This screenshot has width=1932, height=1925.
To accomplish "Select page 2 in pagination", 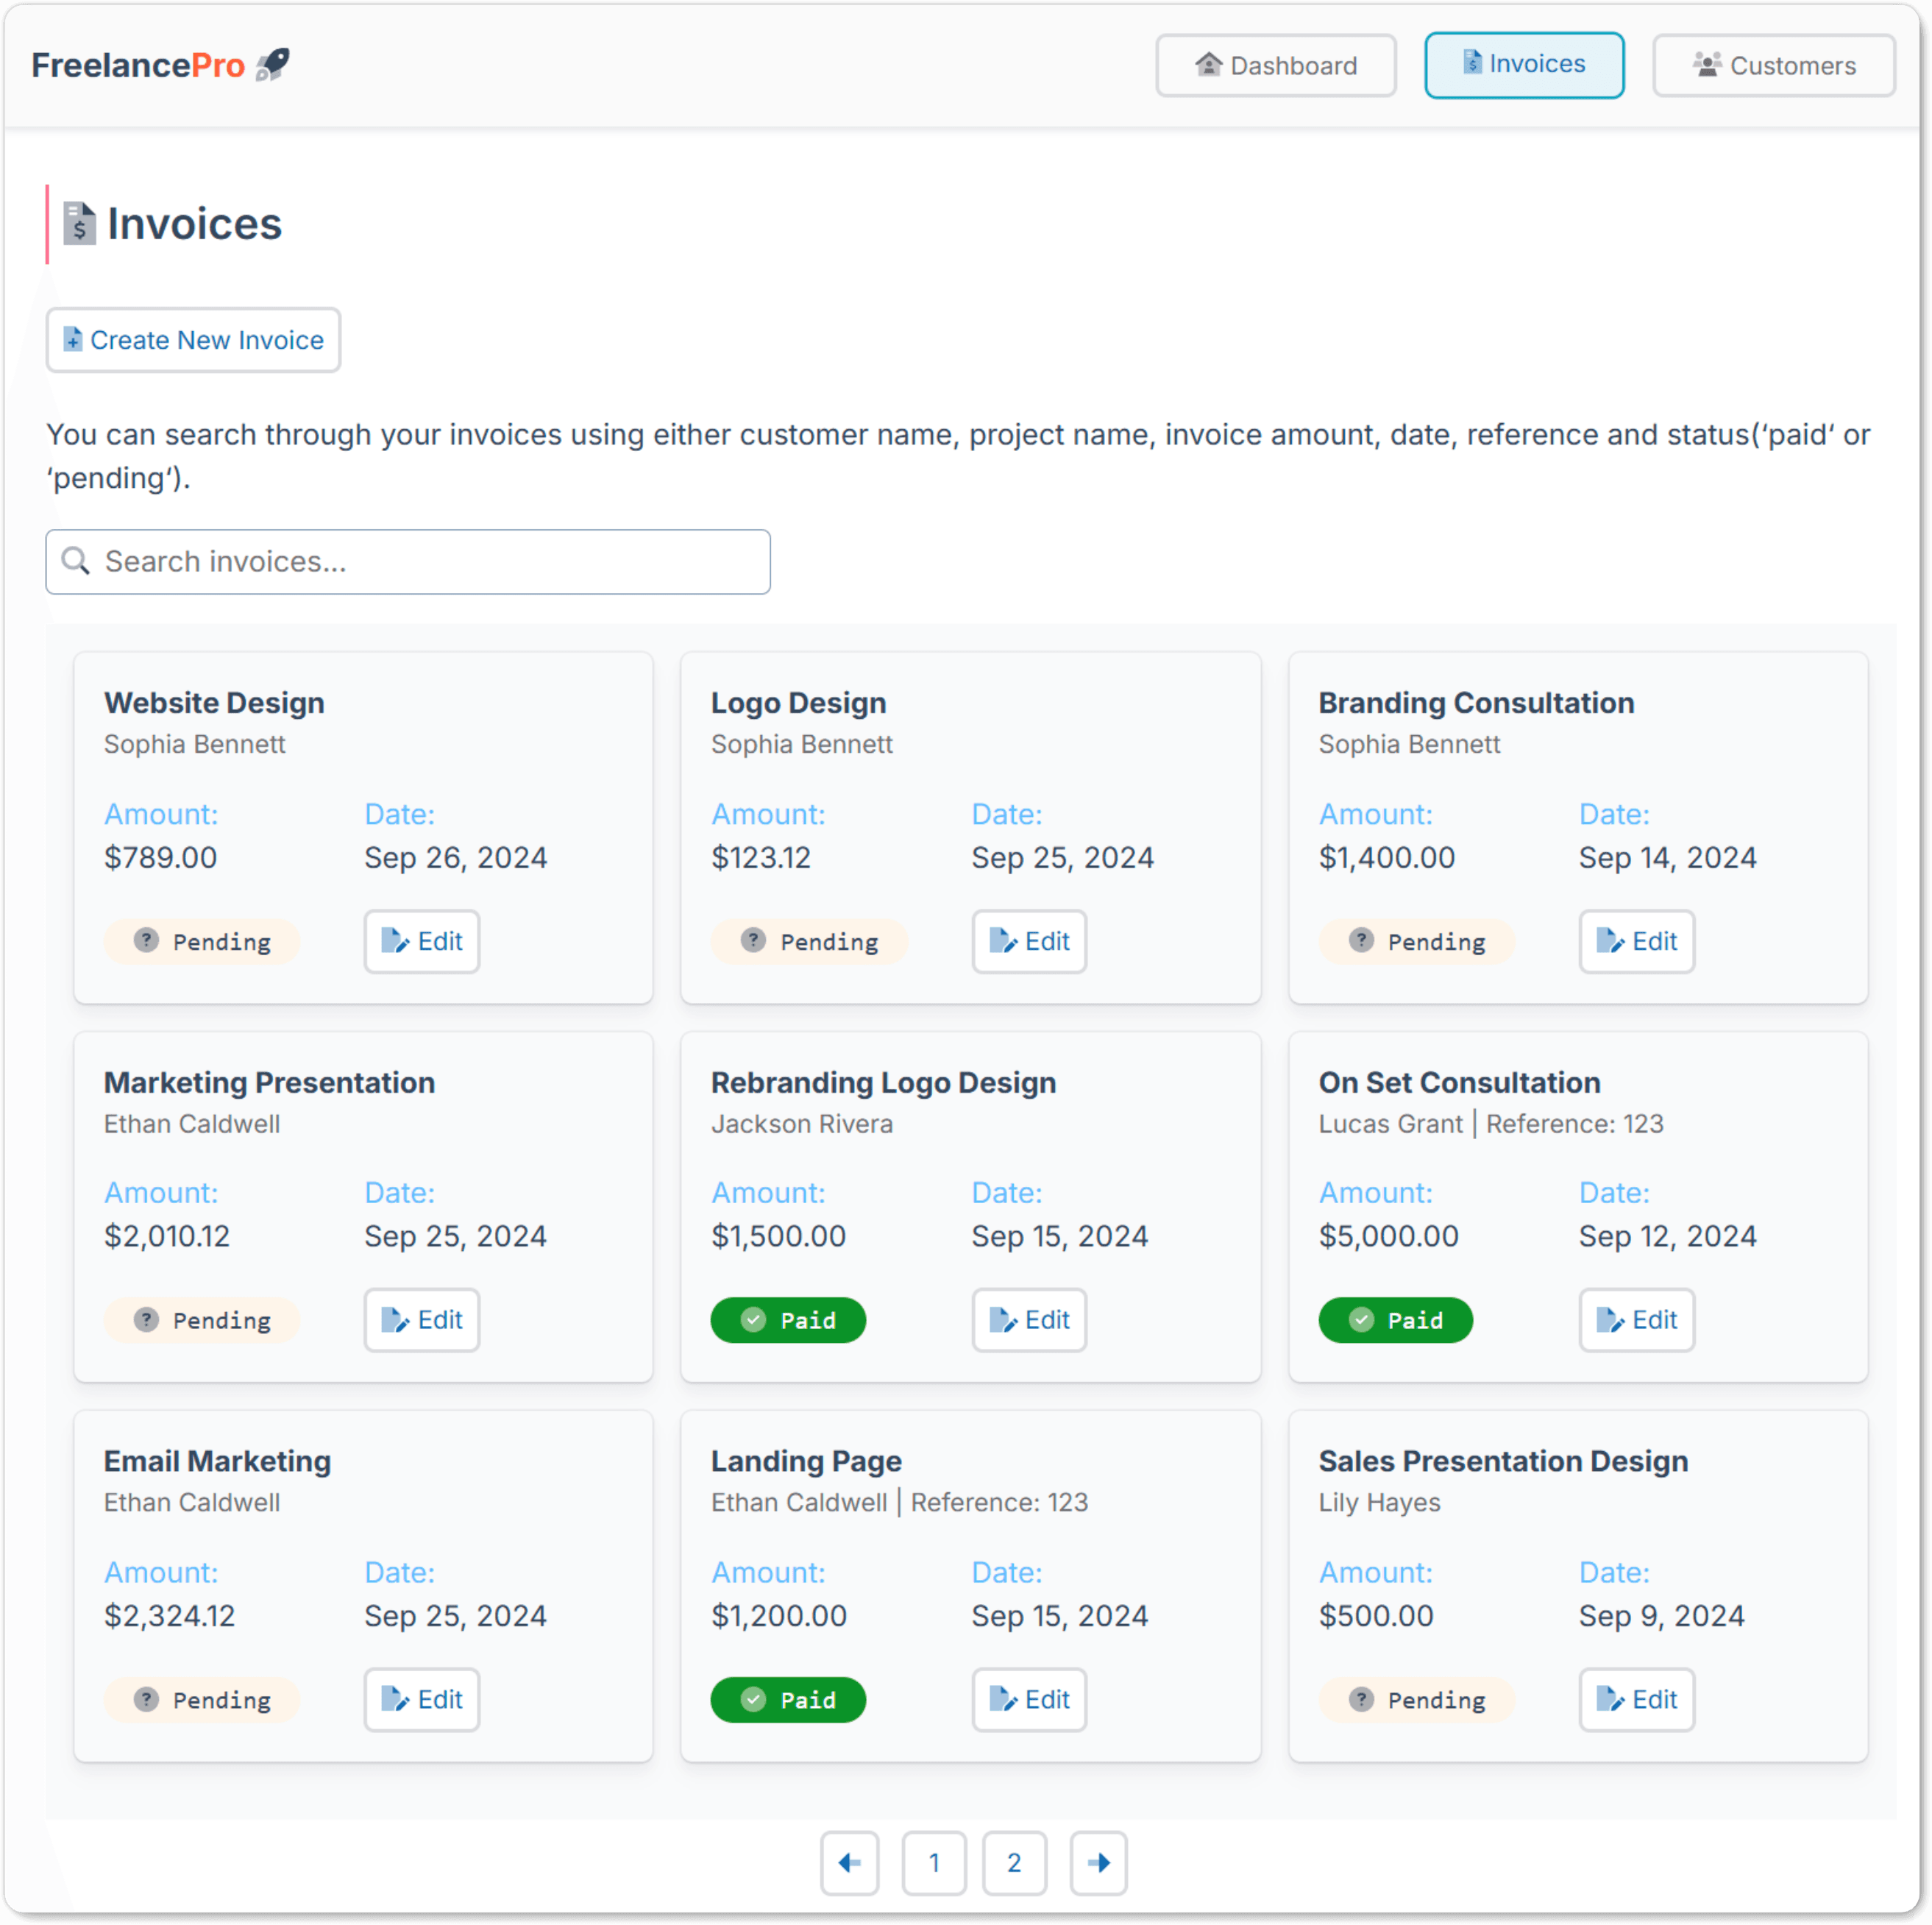I will pyautogui.click(x=1014, y=1862).
